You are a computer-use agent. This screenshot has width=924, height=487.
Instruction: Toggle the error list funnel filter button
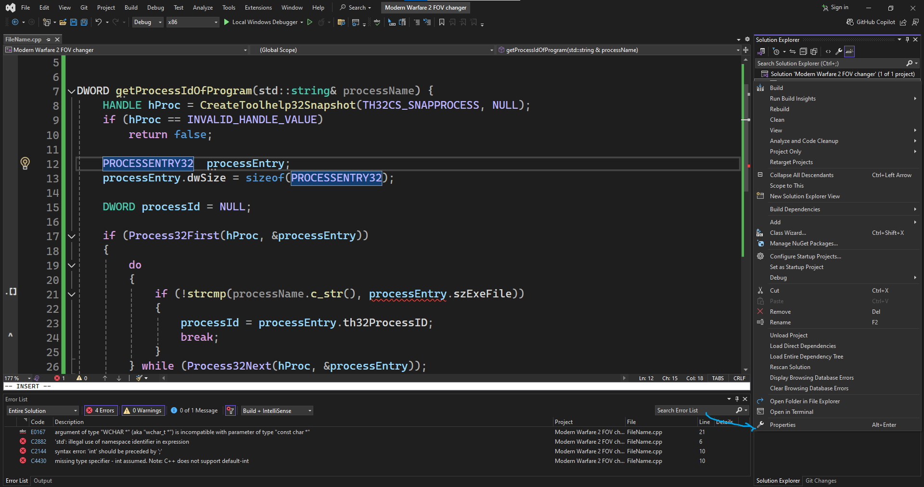[231, 410]
